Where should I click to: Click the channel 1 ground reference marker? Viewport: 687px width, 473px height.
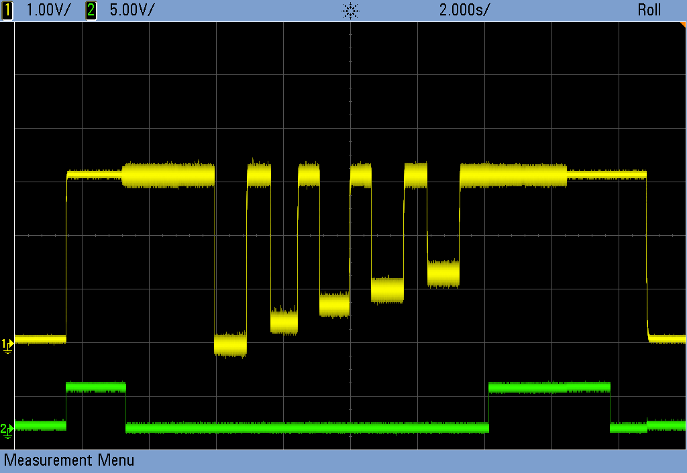pos(7,344)
